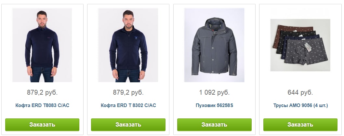Screen dimensions: 344x136
Task: Click the white tag on the boxer shorts
Action: 309,47
